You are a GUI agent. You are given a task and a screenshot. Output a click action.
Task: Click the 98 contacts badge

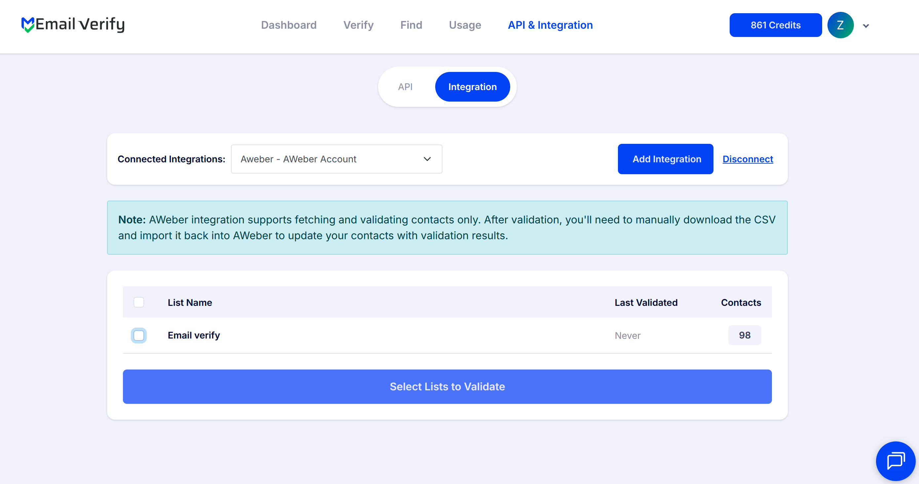745,335
